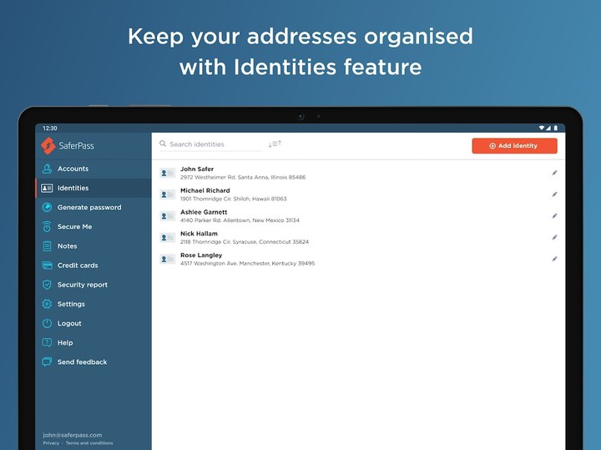Image resolution: width=601 pixels, height=450 pixels.
Task: Click address 2118 Thornridge Cir. Syracuse
Action: point(245,242)
